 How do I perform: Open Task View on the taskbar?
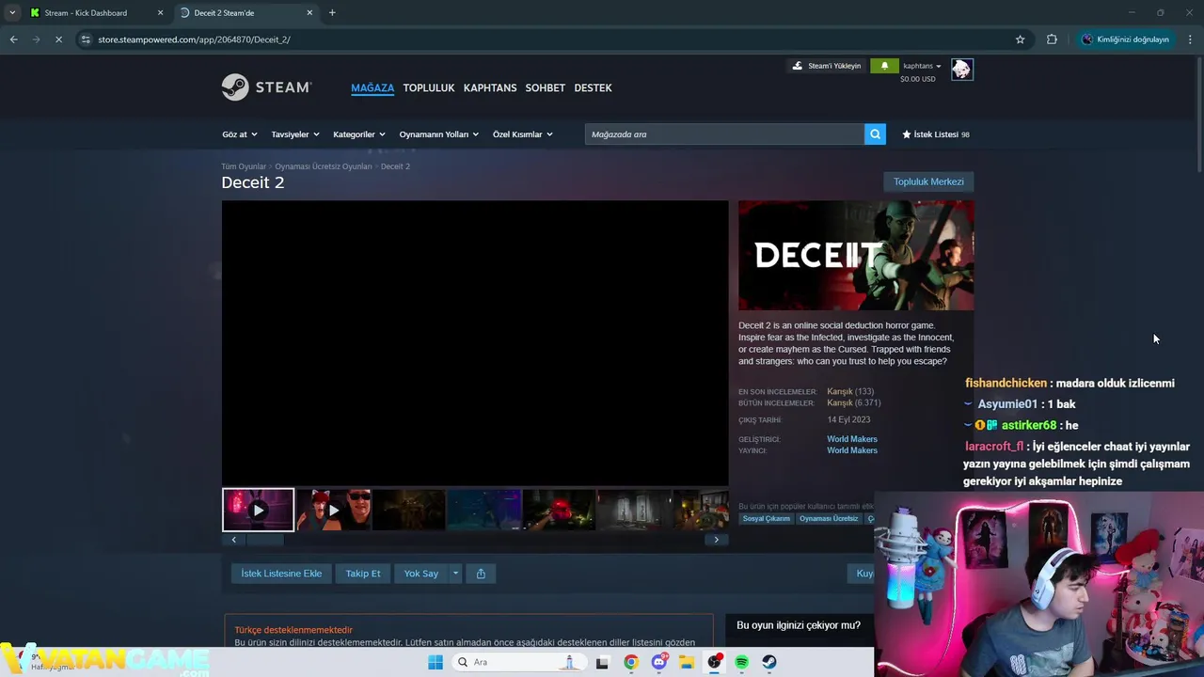(602, 662)
